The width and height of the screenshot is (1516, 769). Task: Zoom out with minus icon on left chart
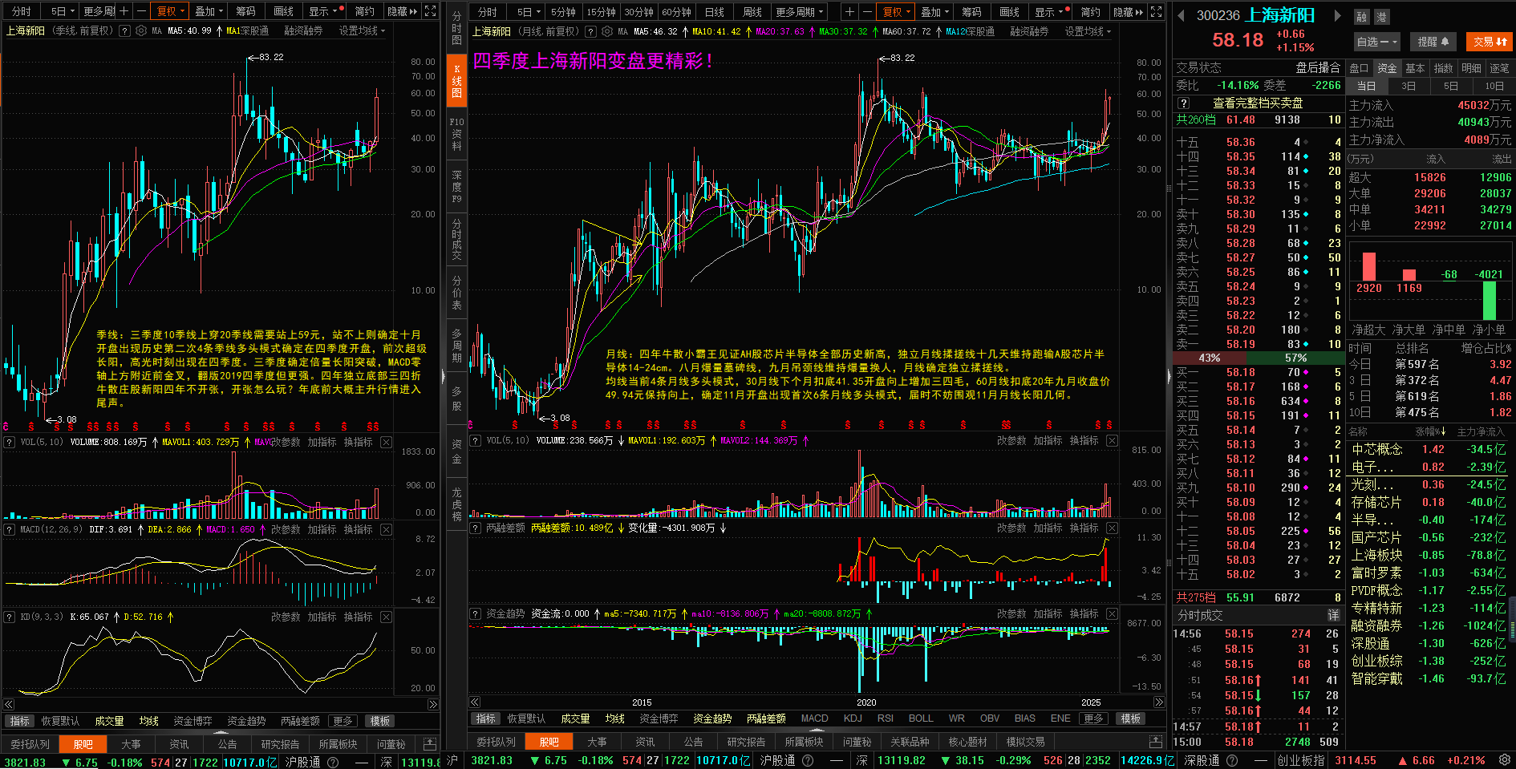141,11
